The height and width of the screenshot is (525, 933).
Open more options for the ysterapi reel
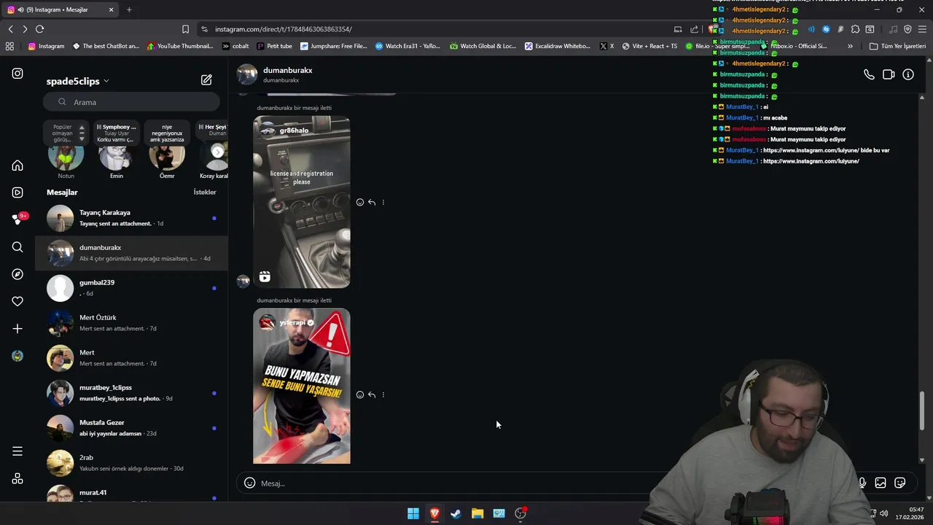coord(383,394)
